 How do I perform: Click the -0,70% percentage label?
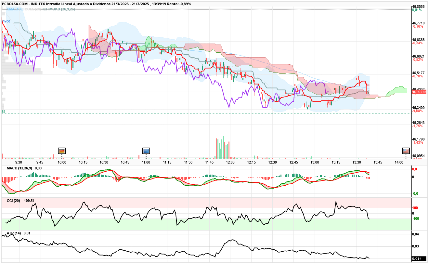418,76
